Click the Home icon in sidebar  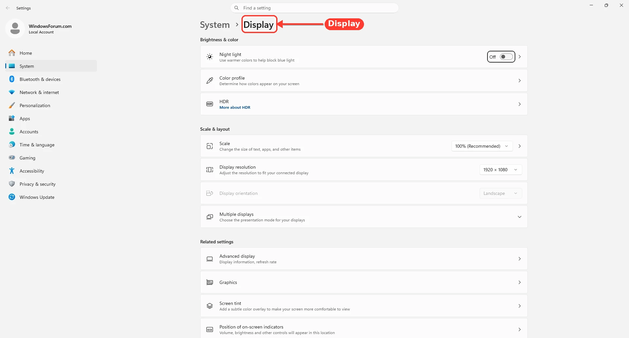tap(12, 53)
